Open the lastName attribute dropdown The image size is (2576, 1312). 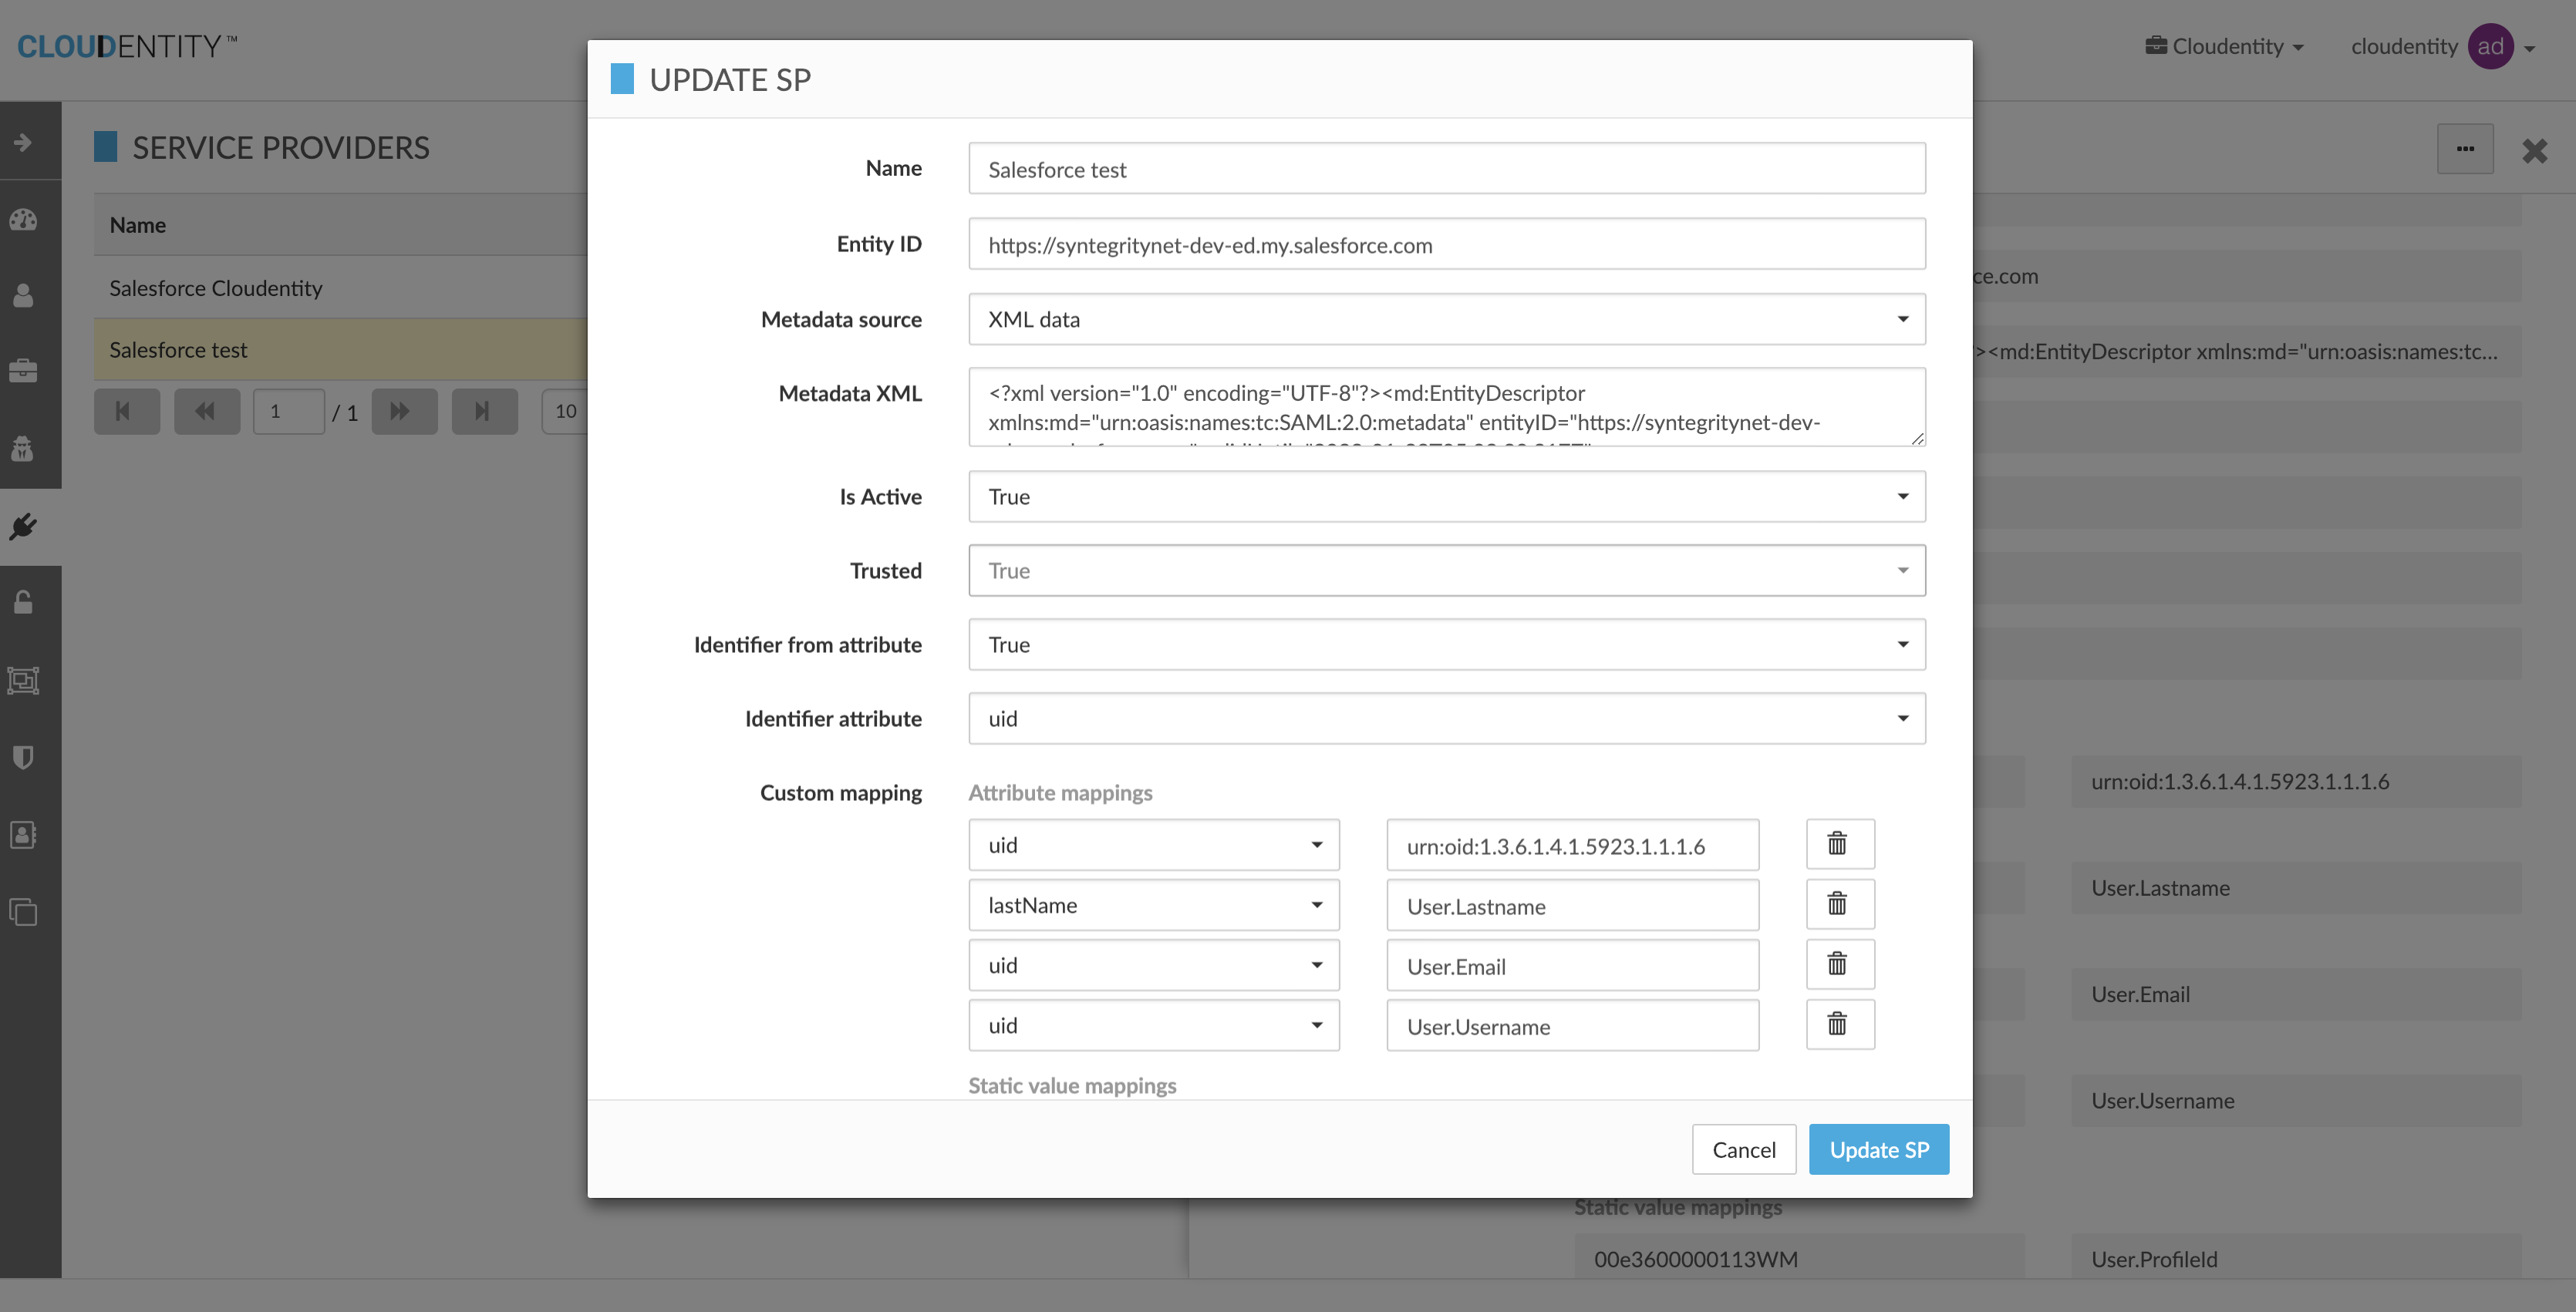pyautogui.click(x=1154, y=904)
